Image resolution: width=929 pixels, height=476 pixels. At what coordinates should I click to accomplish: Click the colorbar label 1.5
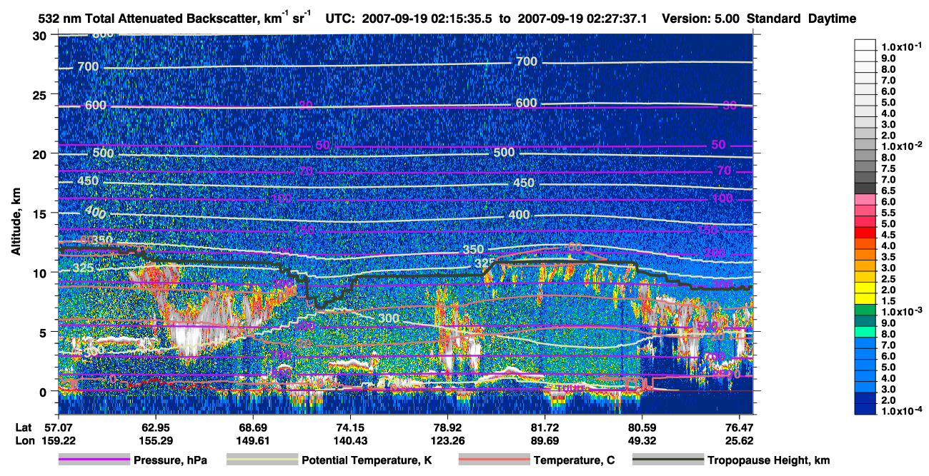888,300
